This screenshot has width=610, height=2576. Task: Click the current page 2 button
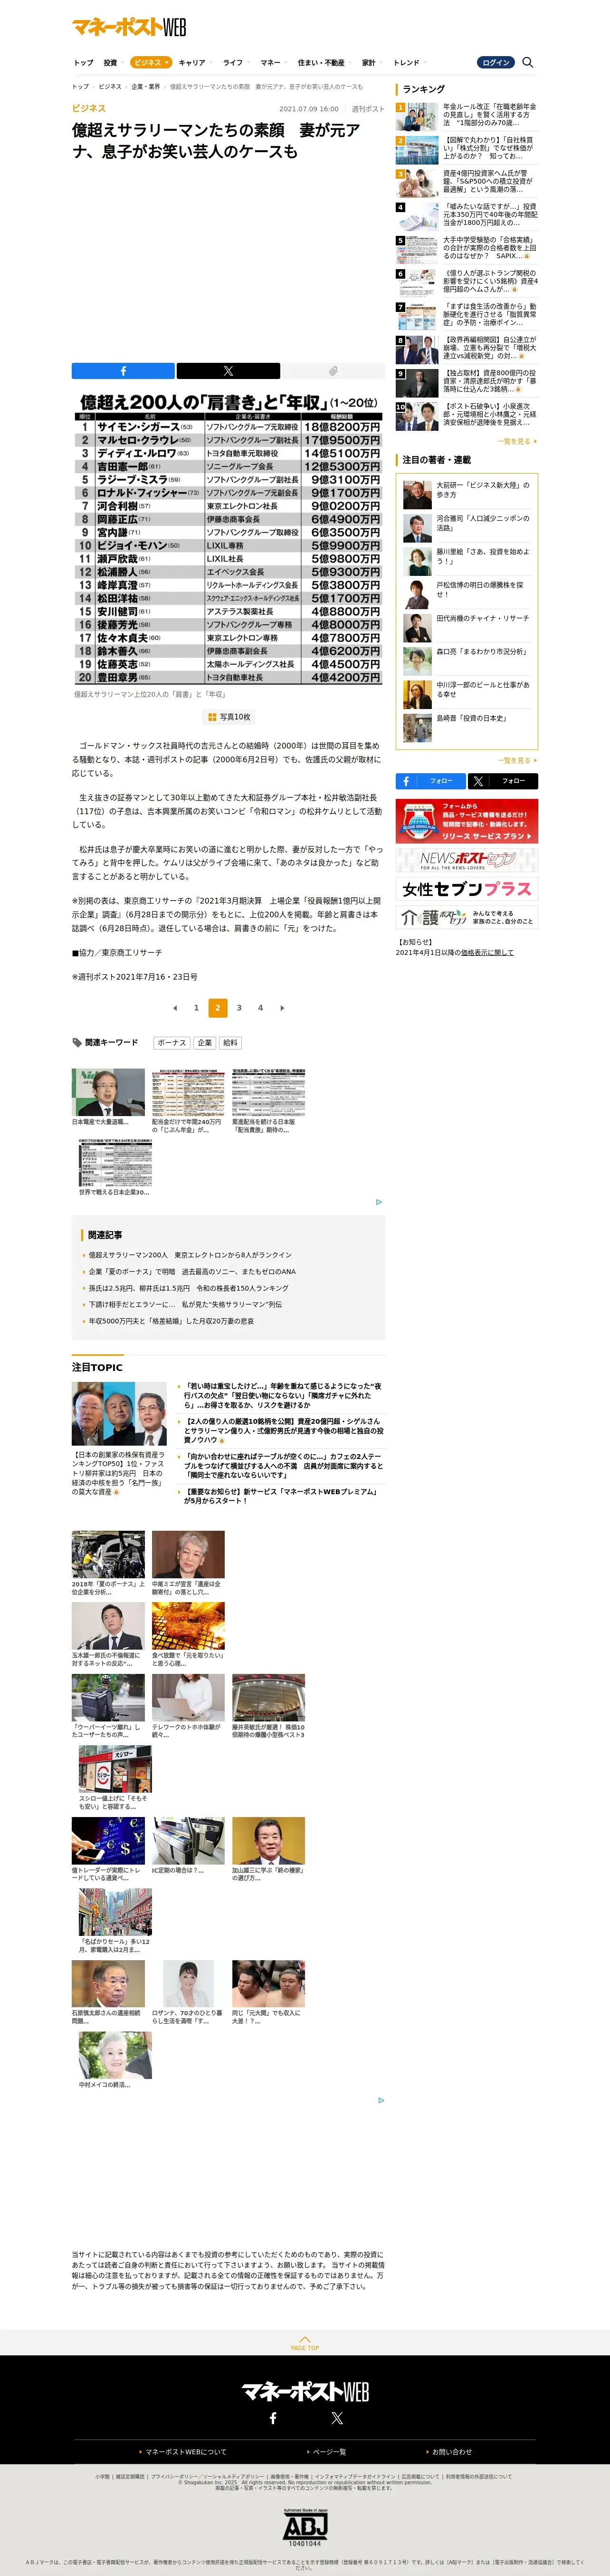pyautogui.click(x=218, y=1008)
